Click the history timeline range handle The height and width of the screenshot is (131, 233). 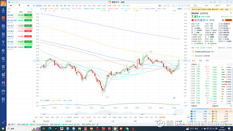(x=174, y=112)
